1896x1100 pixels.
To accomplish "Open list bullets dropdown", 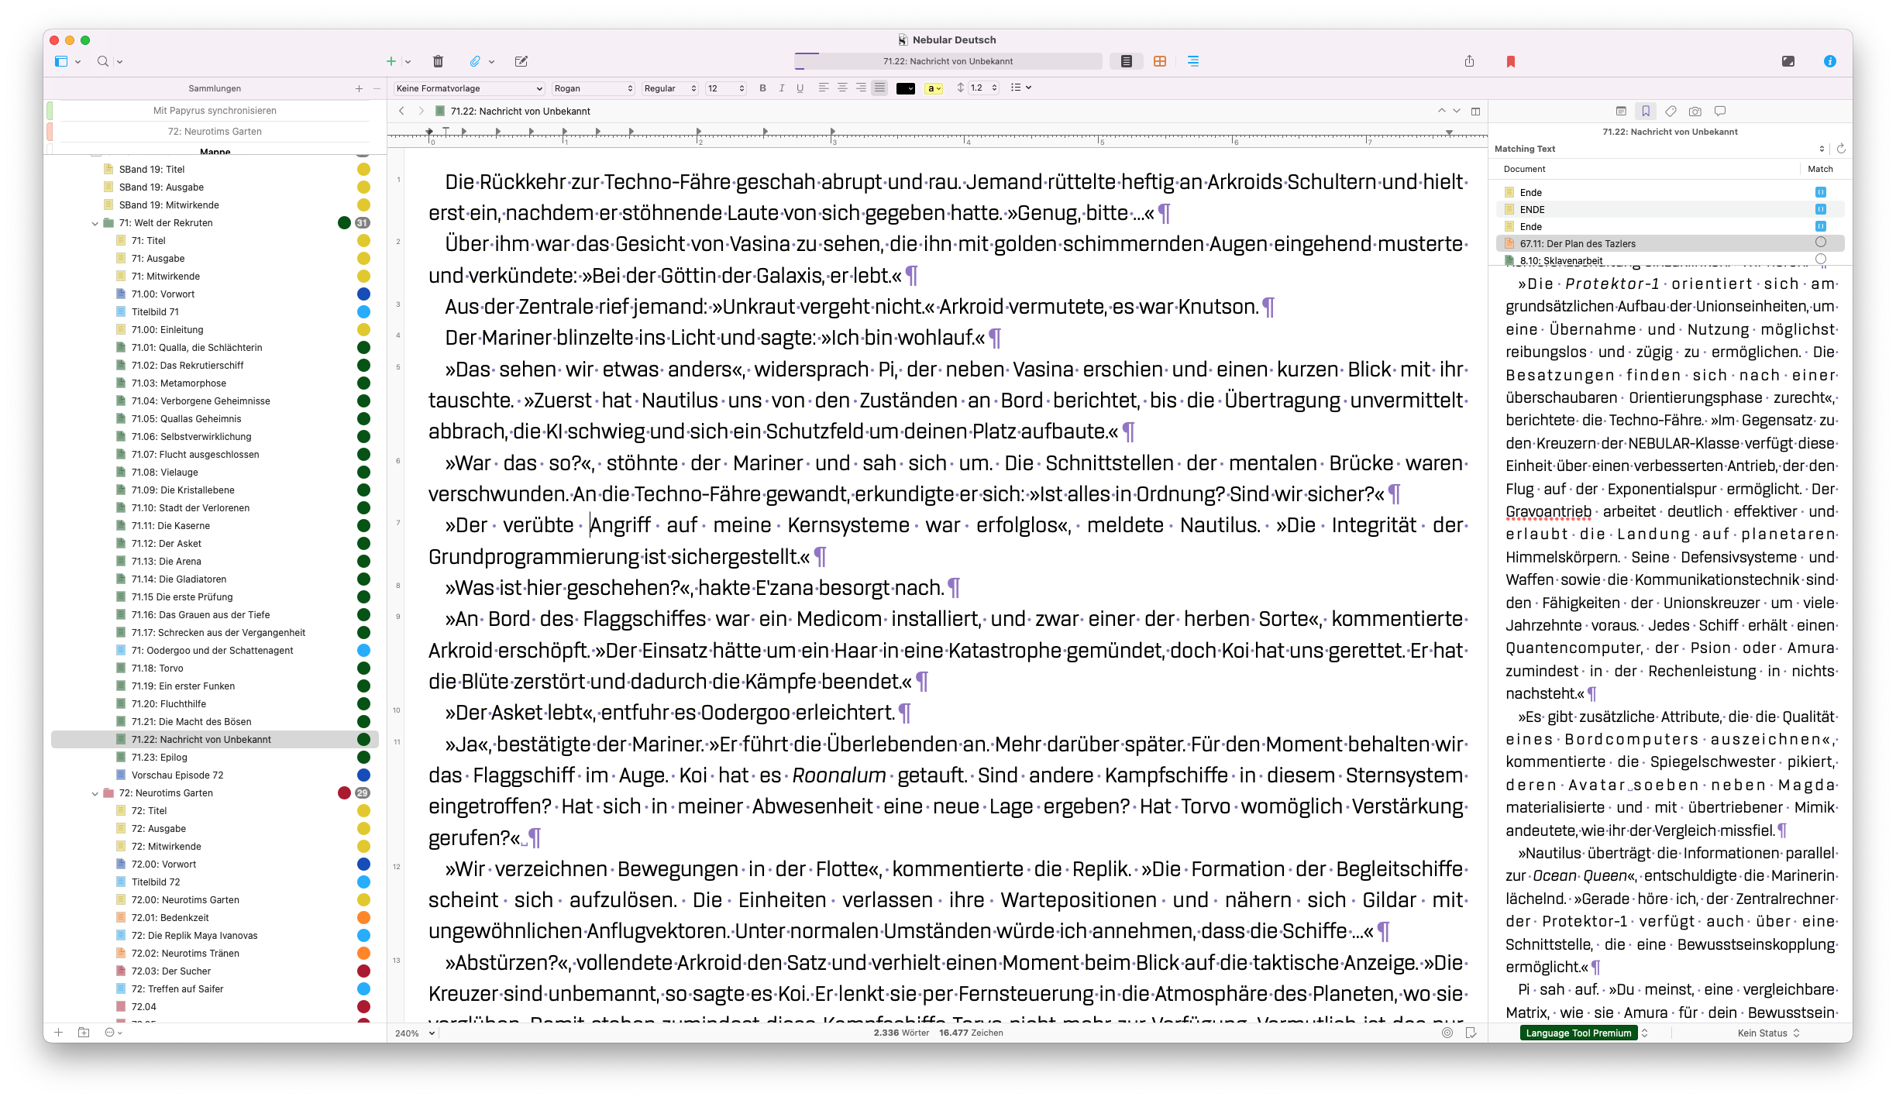I will [1020, 88].
